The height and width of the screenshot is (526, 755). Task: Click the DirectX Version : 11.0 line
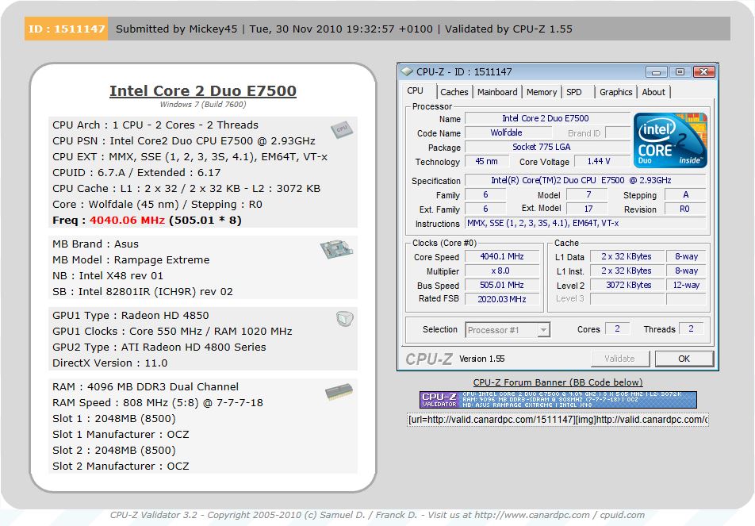click(x=109, y=363)
